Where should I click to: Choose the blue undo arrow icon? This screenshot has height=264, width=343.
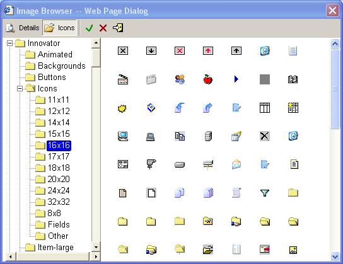coord(180,108)
